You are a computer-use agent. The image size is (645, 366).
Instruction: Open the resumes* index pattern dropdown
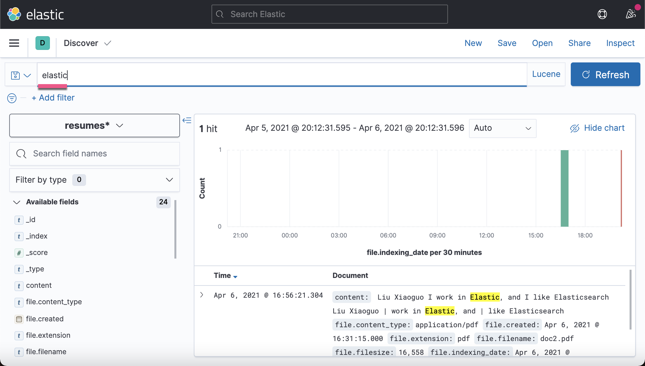(94, 126)
